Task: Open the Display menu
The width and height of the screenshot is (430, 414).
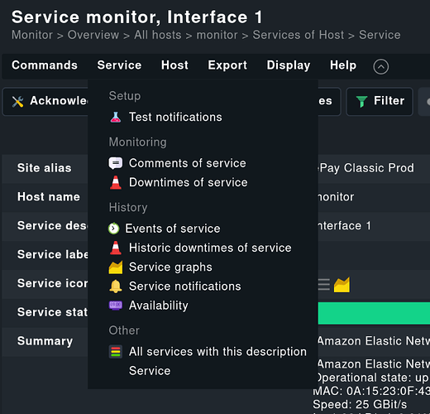Action: click(289, 65)
